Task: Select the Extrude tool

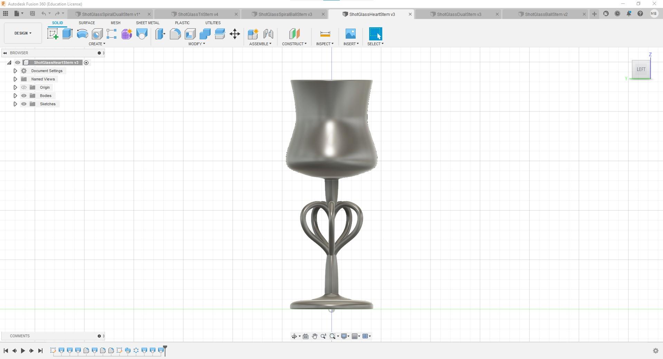Action: coord(67,34)
